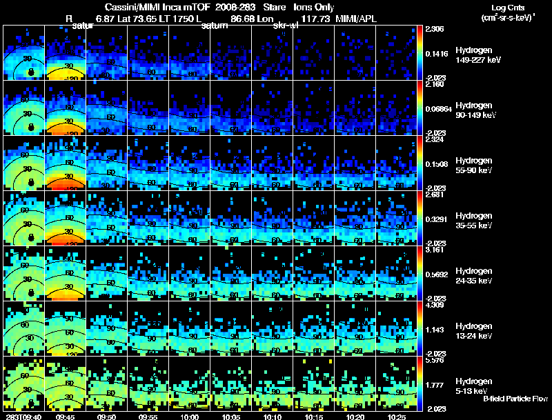Image resolution: width=552 pixels, height=420 pixels.
Task: Open the 90-149 keV image panel at 09:45
Action: 65,108
